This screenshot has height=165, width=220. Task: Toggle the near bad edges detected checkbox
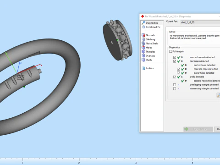coord(178,69)
